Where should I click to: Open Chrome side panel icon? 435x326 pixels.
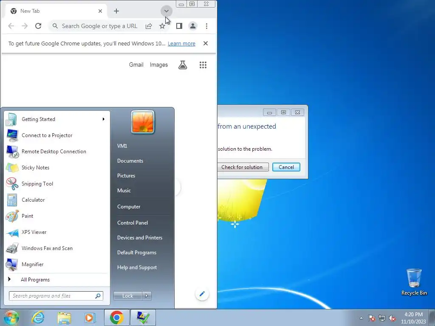179,26
